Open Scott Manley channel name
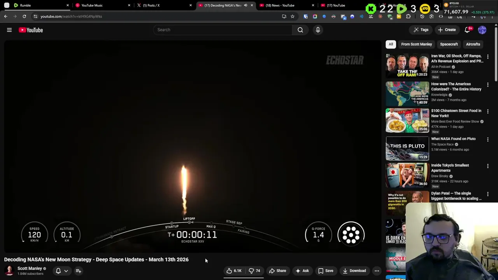Screen dimensions: 498x280 30,268
